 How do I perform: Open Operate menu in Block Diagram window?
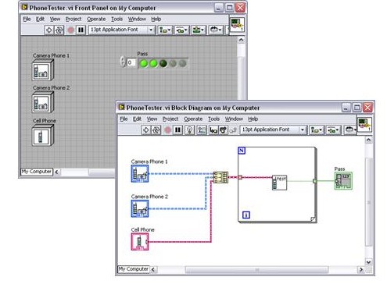click(193, 119)
